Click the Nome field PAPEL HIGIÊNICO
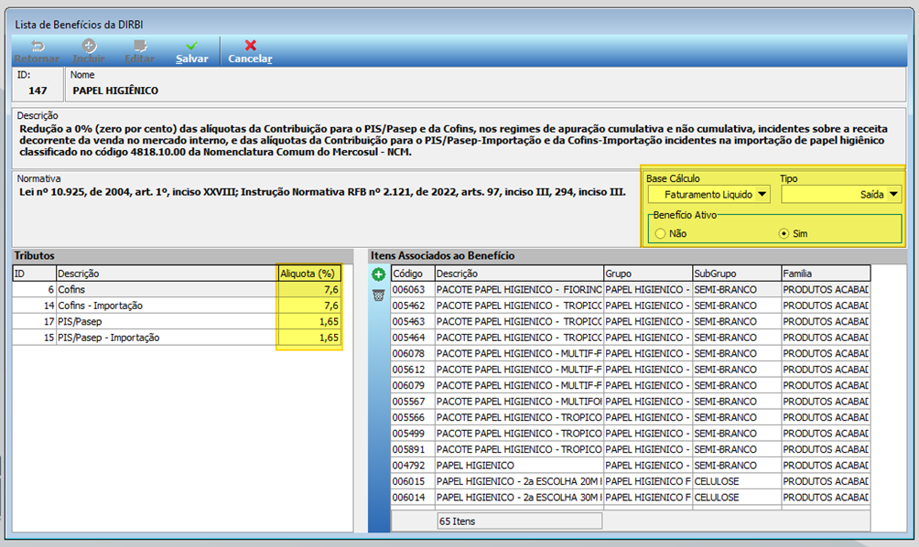Viewport: 919px width, 547px height. [115, 91]
